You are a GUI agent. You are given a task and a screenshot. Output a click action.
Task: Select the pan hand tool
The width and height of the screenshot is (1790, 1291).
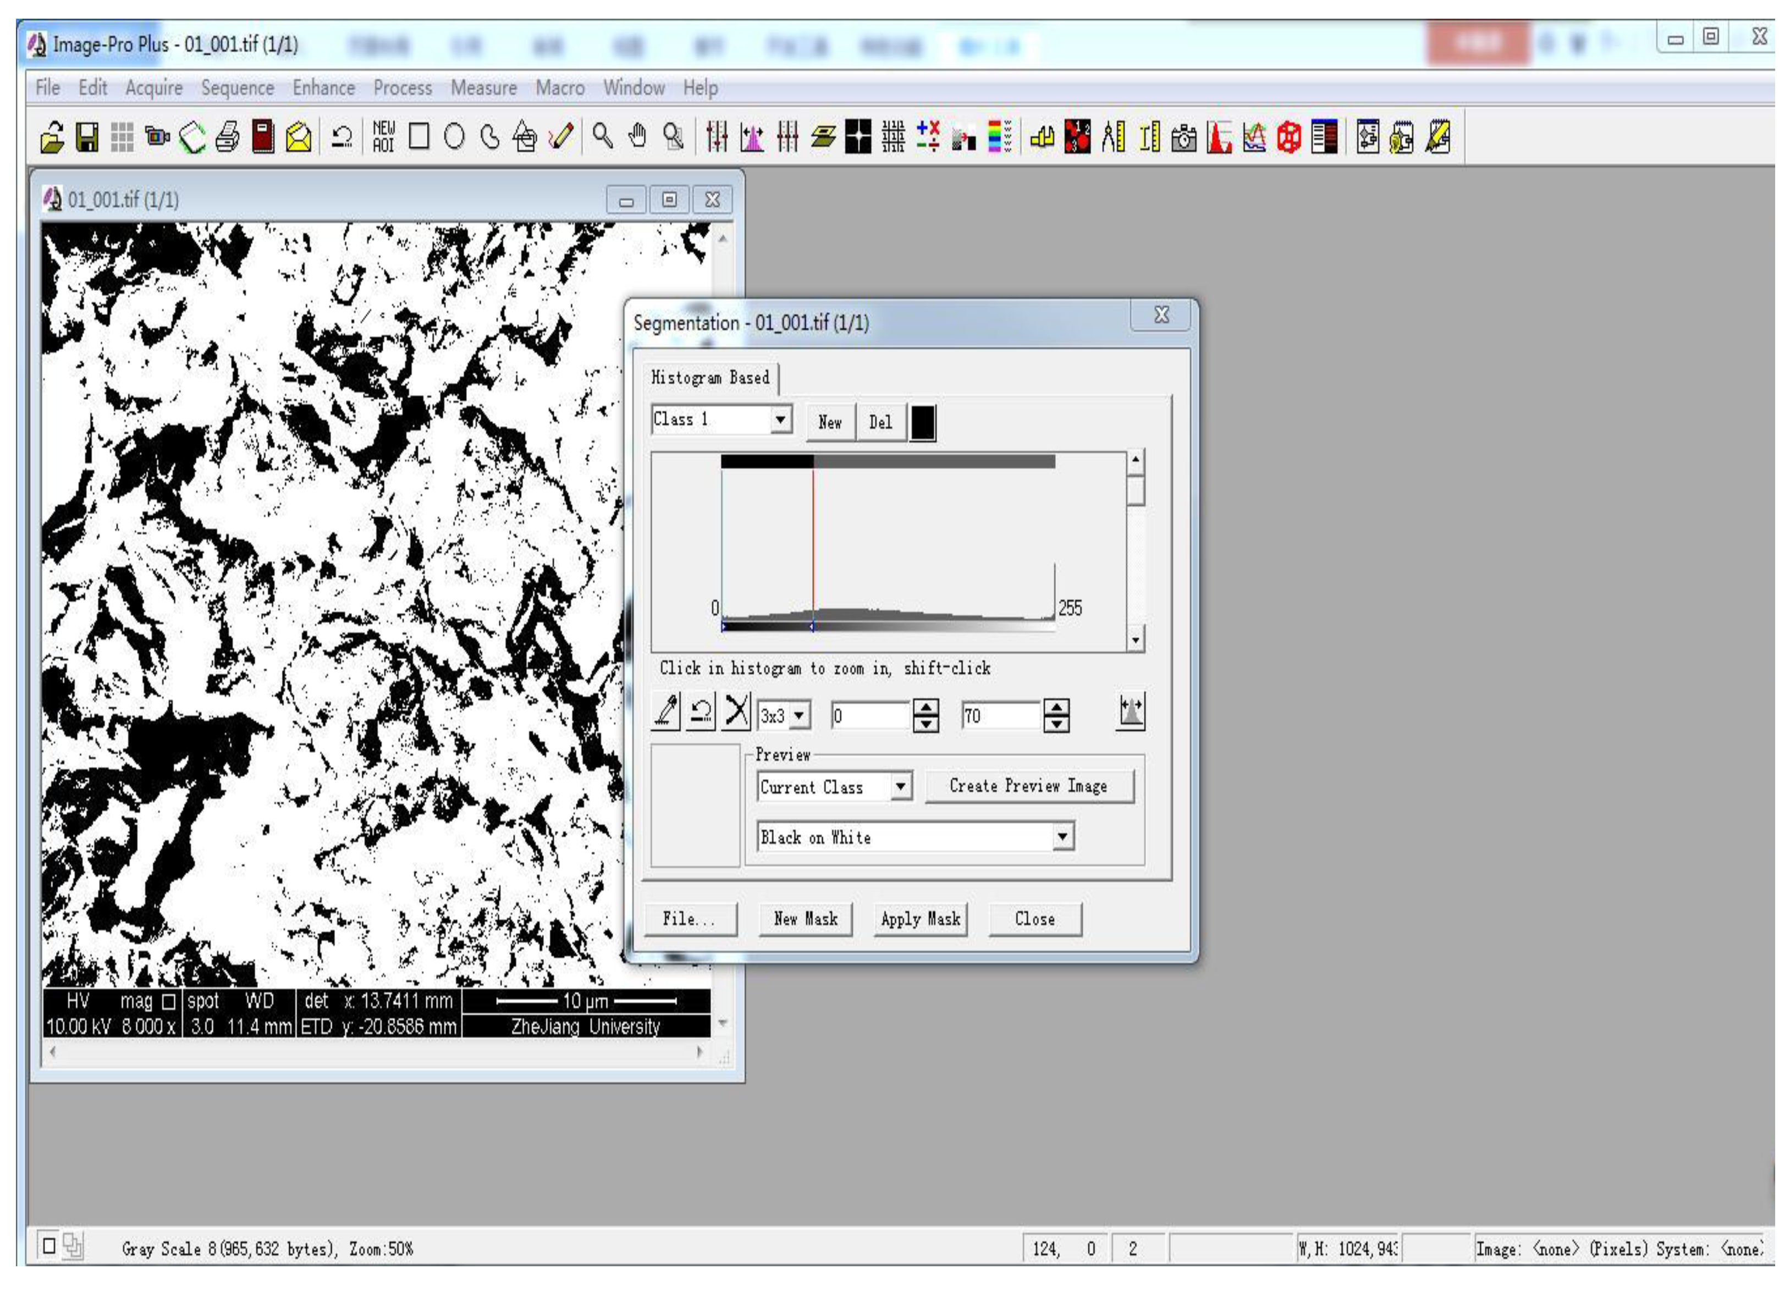pyautogui.click(x=639, y=138)
